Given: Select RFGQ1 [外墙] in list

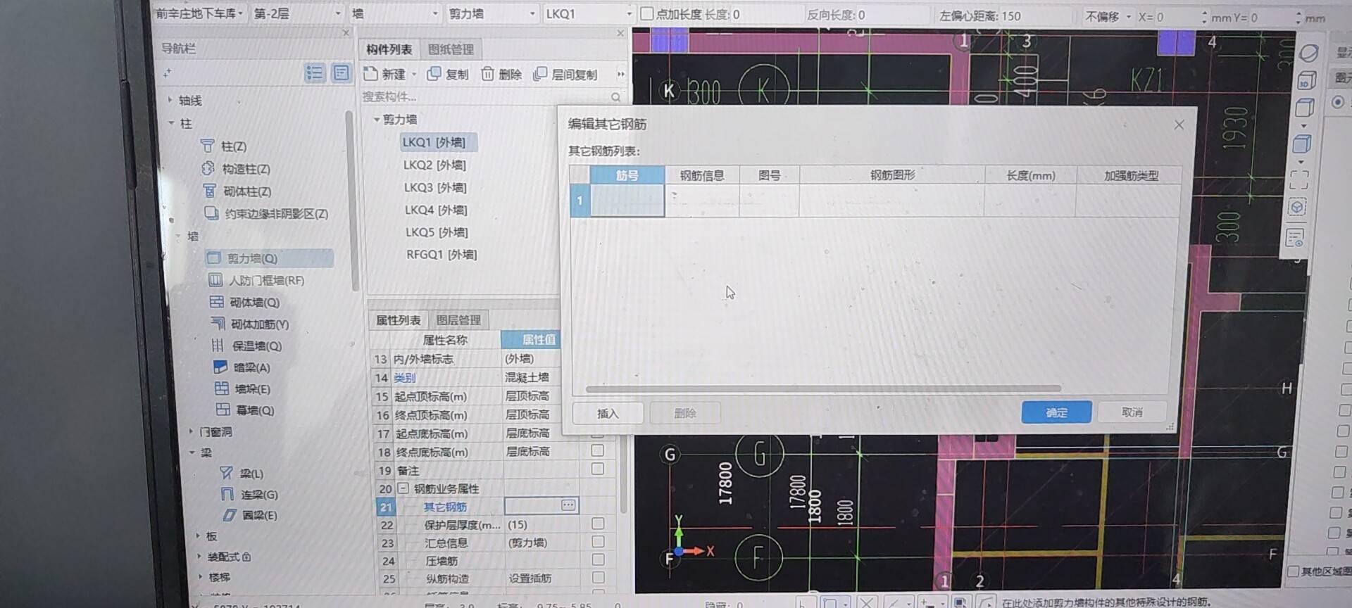Looking at the screenshot, I should pos(442,254).
